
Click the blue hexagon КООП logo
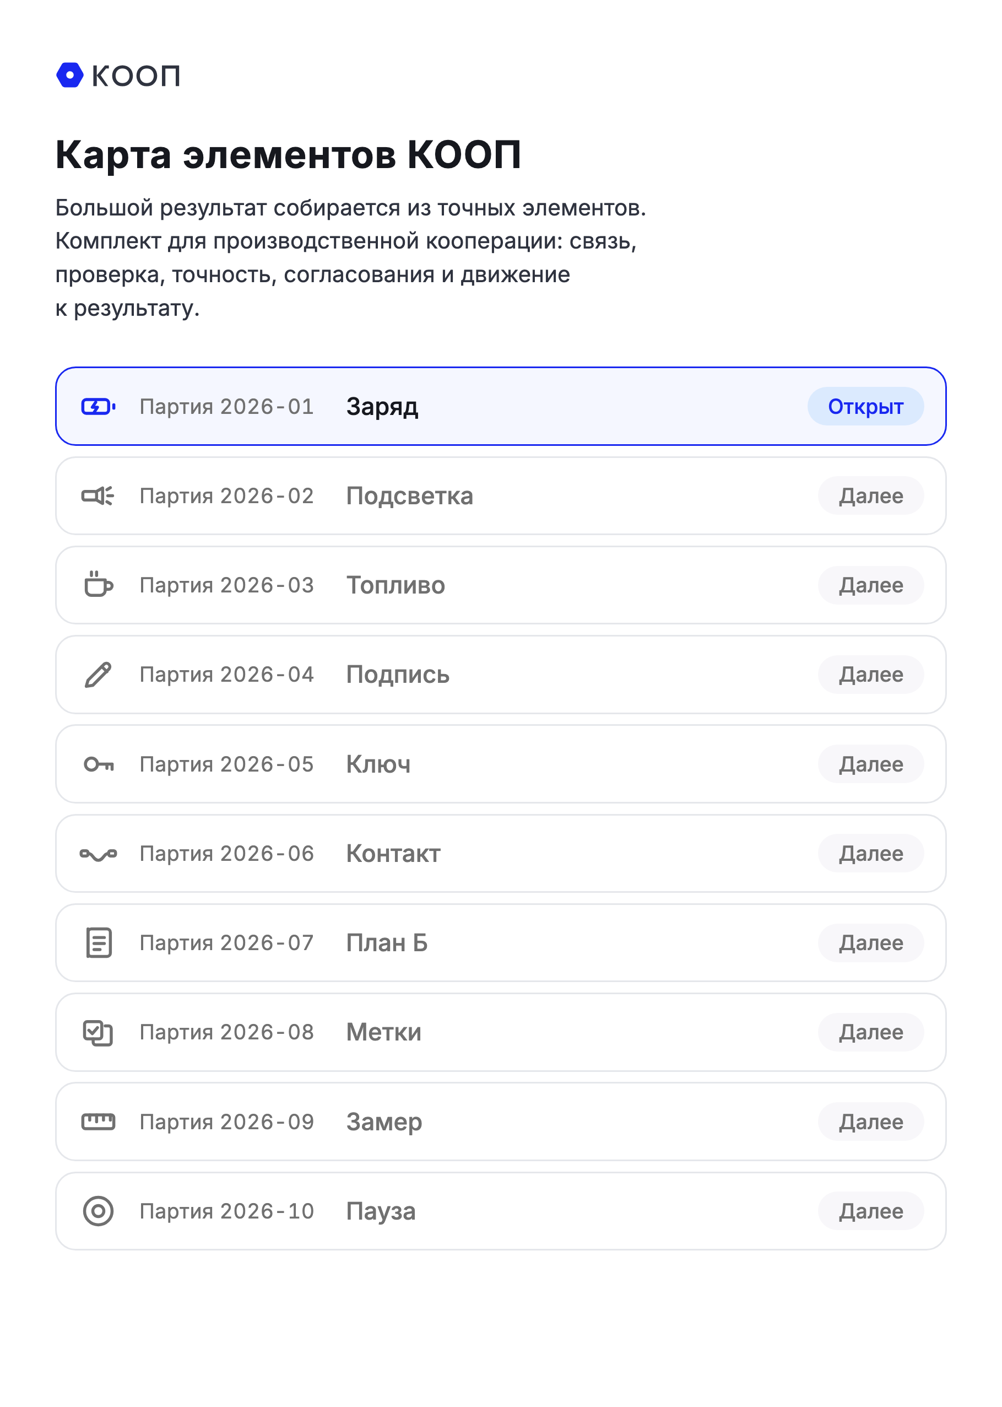pos(70,76)
